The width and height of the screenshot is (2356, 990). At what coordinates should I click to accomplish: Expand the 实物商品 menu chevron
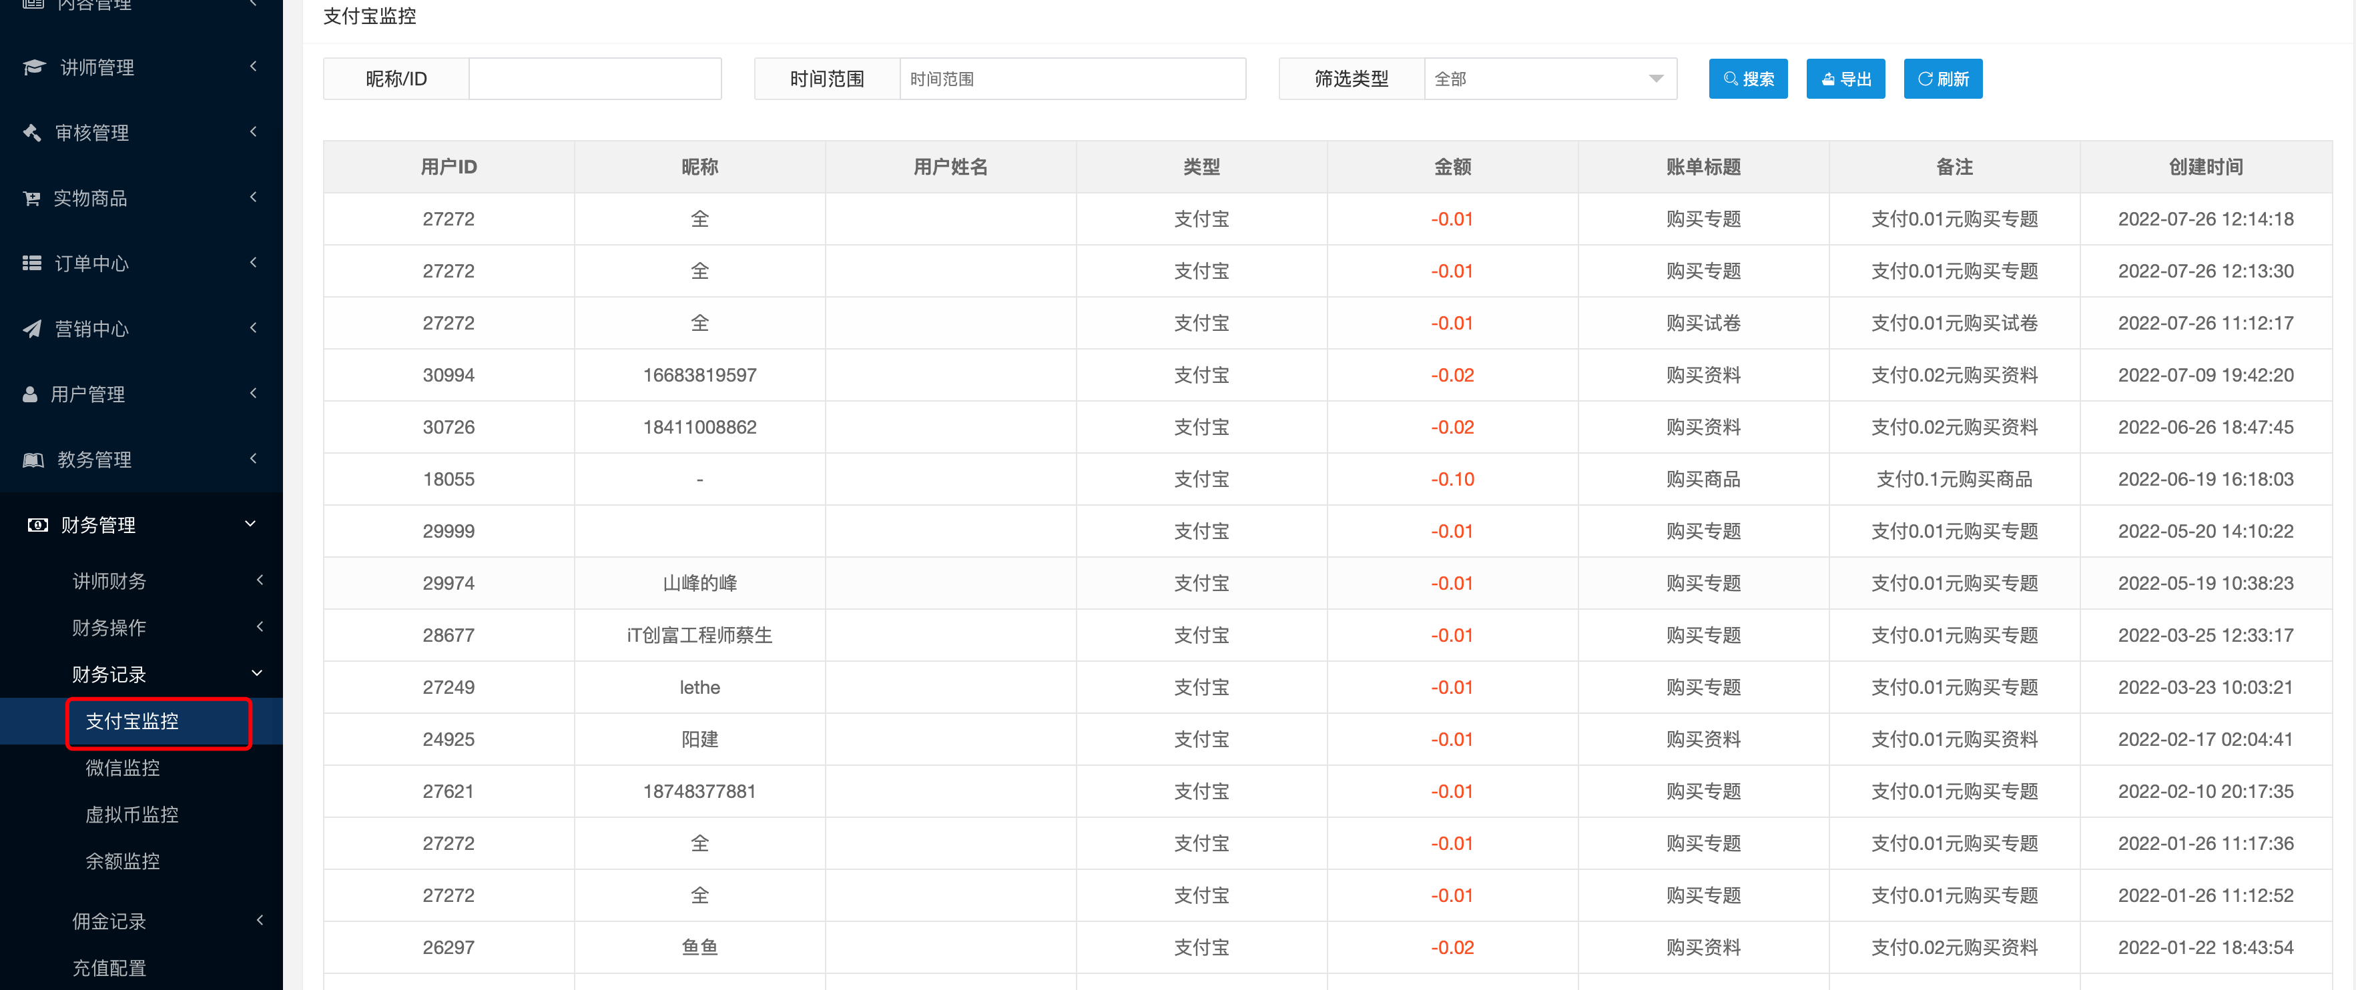click(x=254, y=197)
